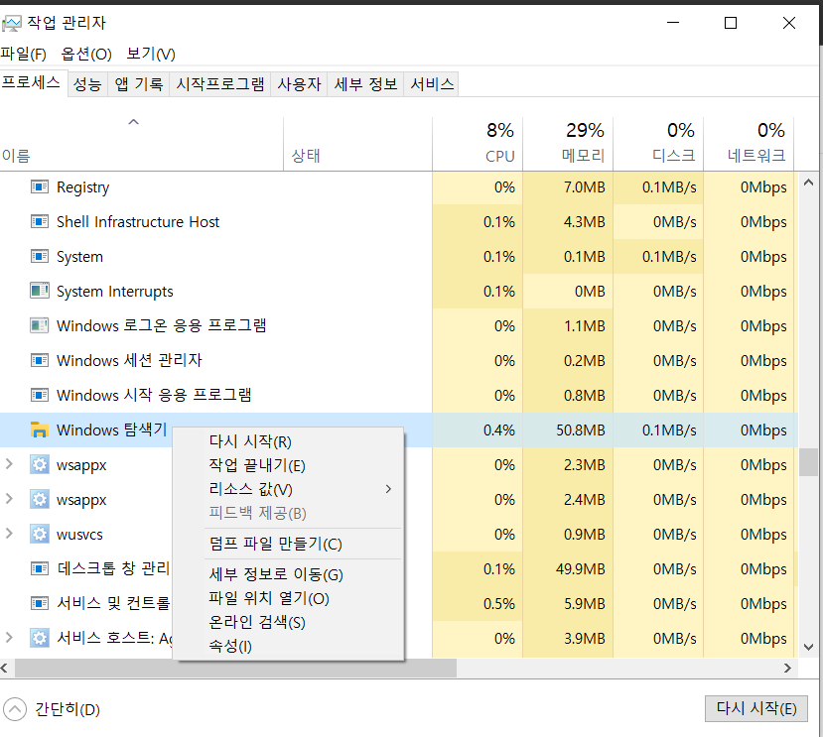Click the horizontal scrollbar thumb
Image resolution: width=823 pixels, height=737 pixels.
(235, 668)
